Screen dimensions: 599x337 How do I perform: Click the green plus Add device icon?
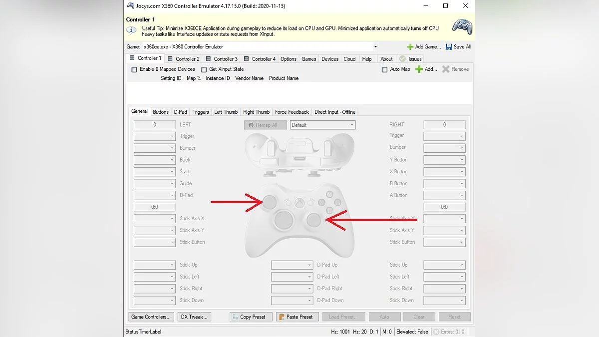(x=419, y=69)
